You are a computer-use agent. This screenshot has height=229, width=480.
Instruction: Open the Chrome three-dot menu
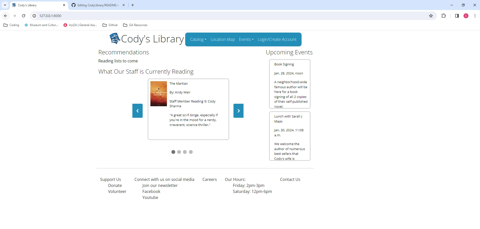(x=475, y=16)
